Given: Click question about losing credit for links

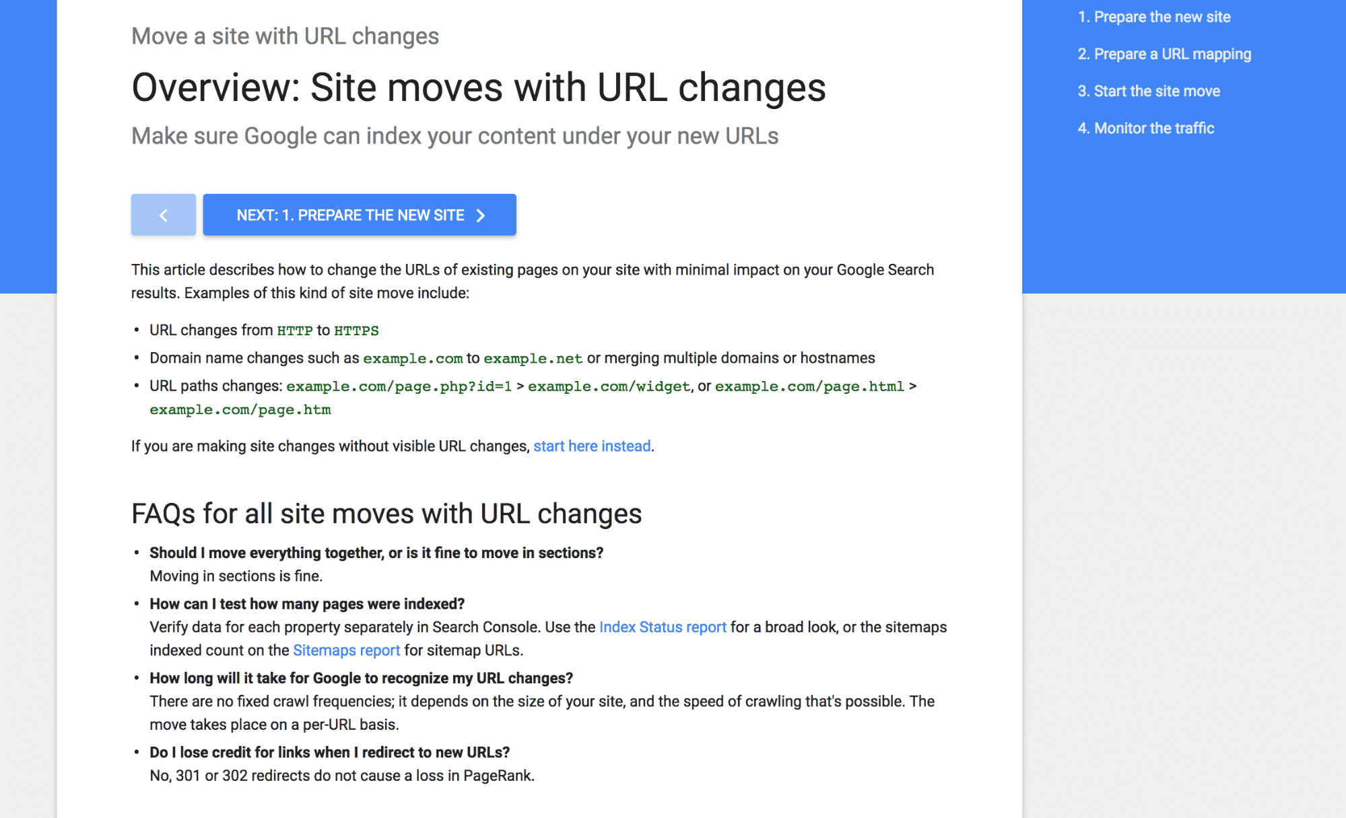Looking at the screenshot, I should 330,752.
